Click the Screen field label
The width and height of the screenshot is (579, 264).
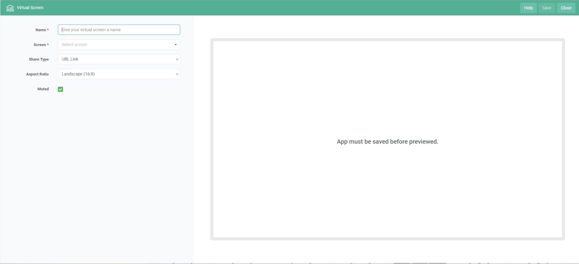(x=41, y=45)
